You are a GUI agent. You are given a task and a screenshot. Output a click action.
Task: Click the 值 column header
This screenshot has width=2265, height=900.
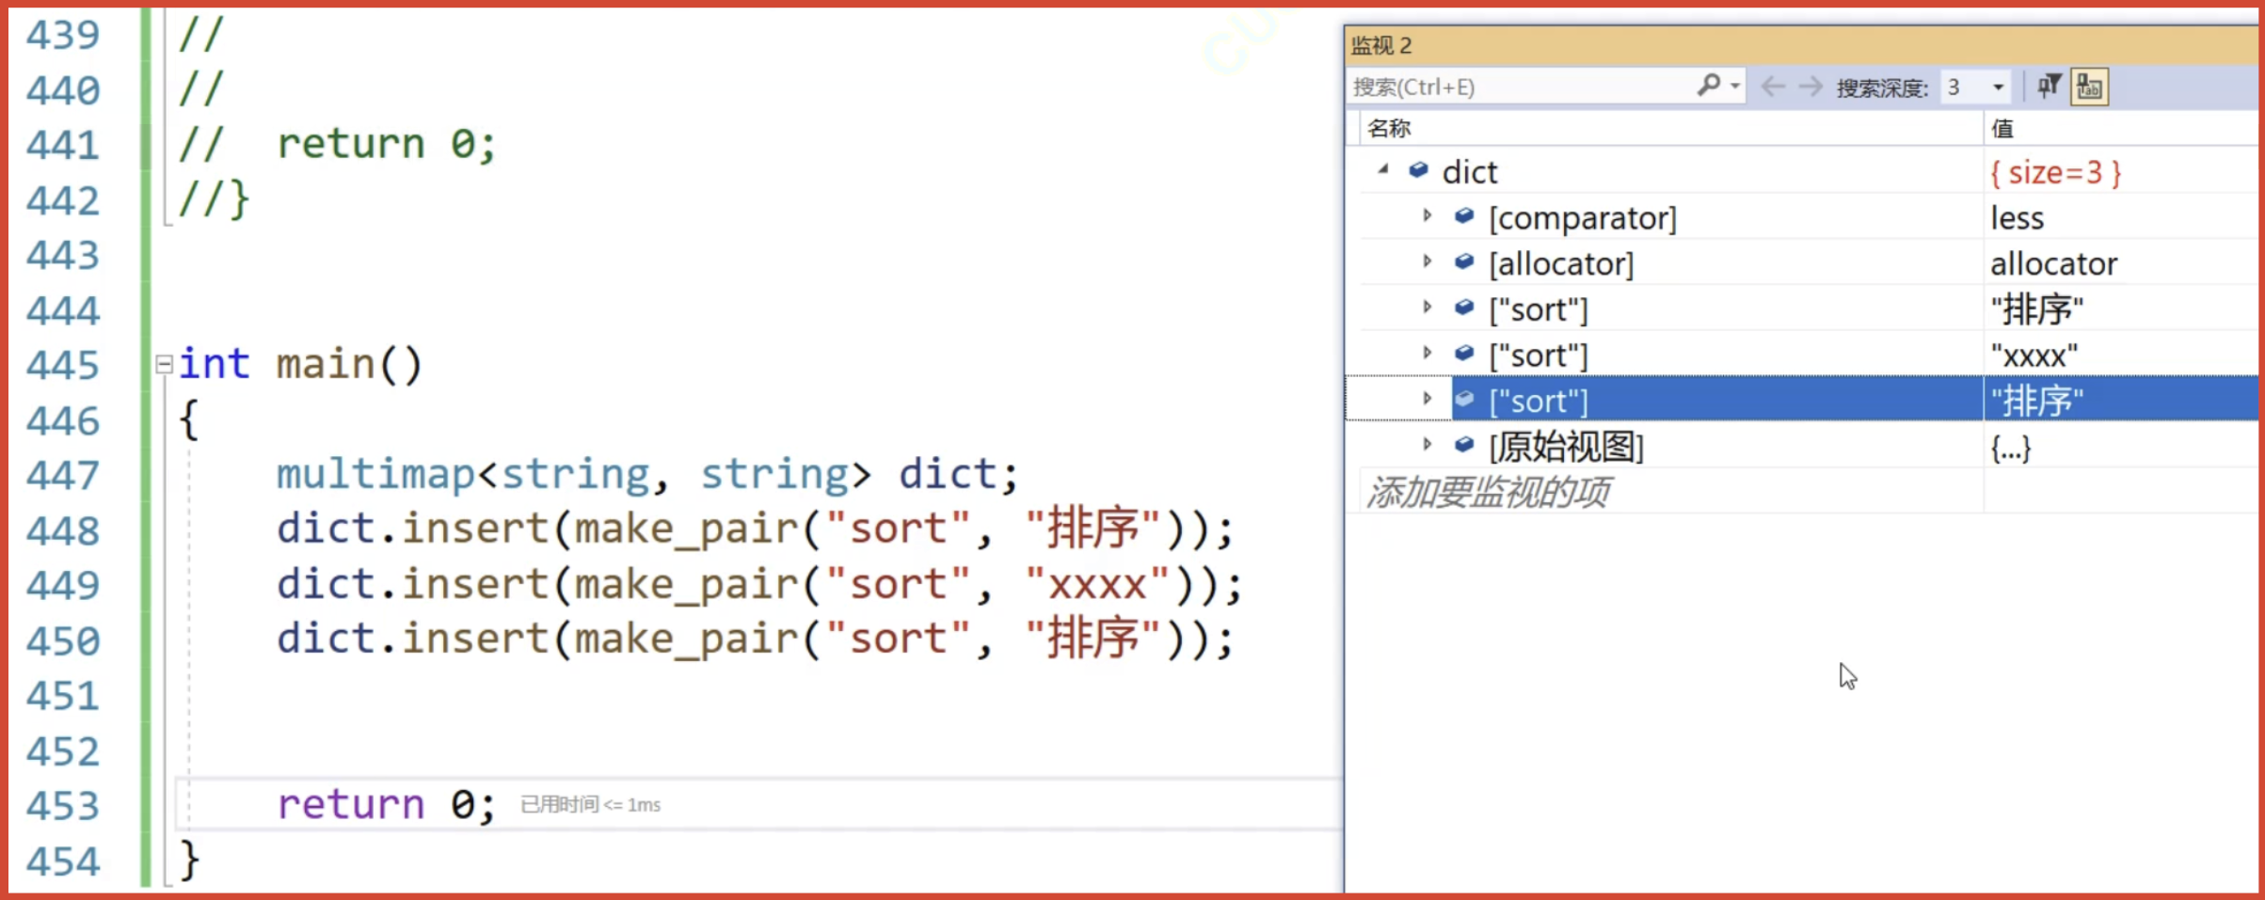point(2002,128)
